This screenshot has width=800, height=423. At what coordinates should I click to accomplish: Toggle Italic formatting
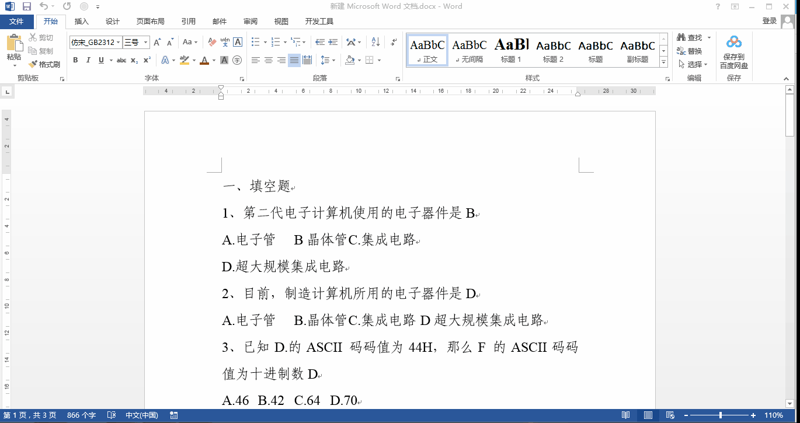coord(88,60)
